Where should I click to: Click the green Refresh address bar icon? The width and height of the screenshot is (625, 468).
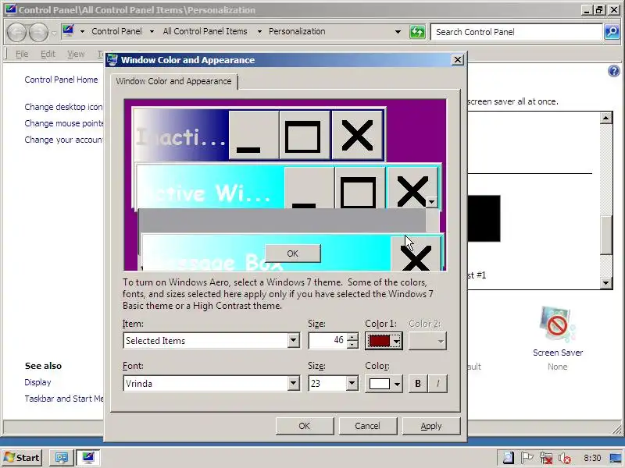417,32
